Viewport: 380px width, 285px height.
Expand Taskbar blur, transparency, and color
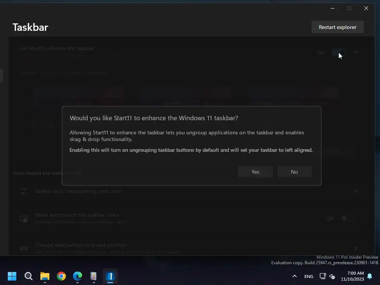[191, 191]
